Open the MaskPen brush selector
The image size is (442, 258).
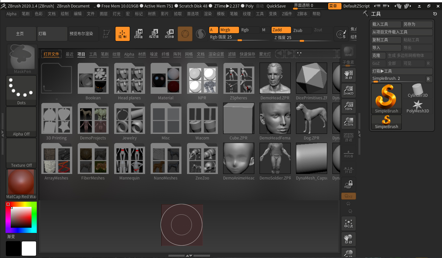tap(21, 59)
